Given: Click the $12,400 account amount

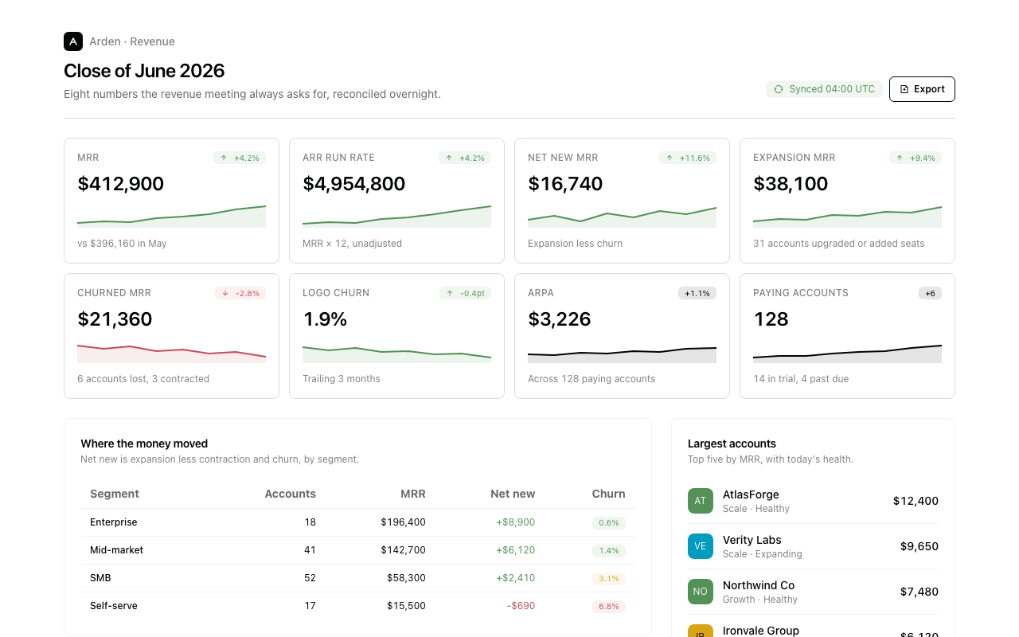Looking at the screenshot, I should coord(916,501).
